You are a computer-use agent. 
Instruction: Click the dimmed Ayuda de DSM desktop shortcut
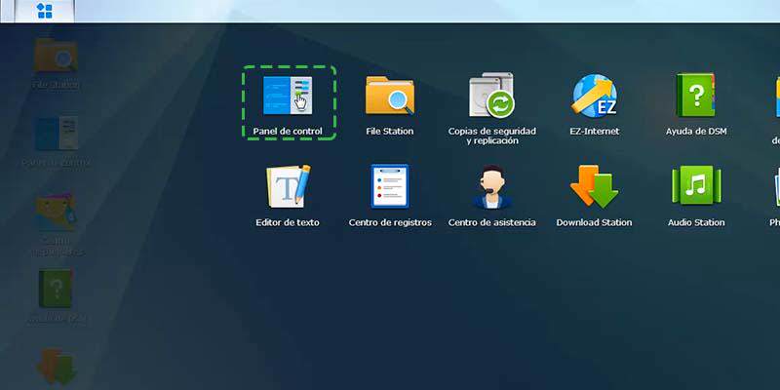pyautogui.click(x=56, y=296)
